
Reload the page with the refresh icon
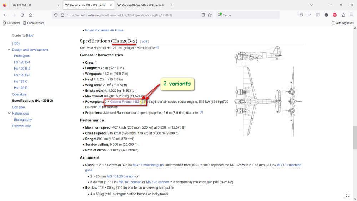coord(22,15)
